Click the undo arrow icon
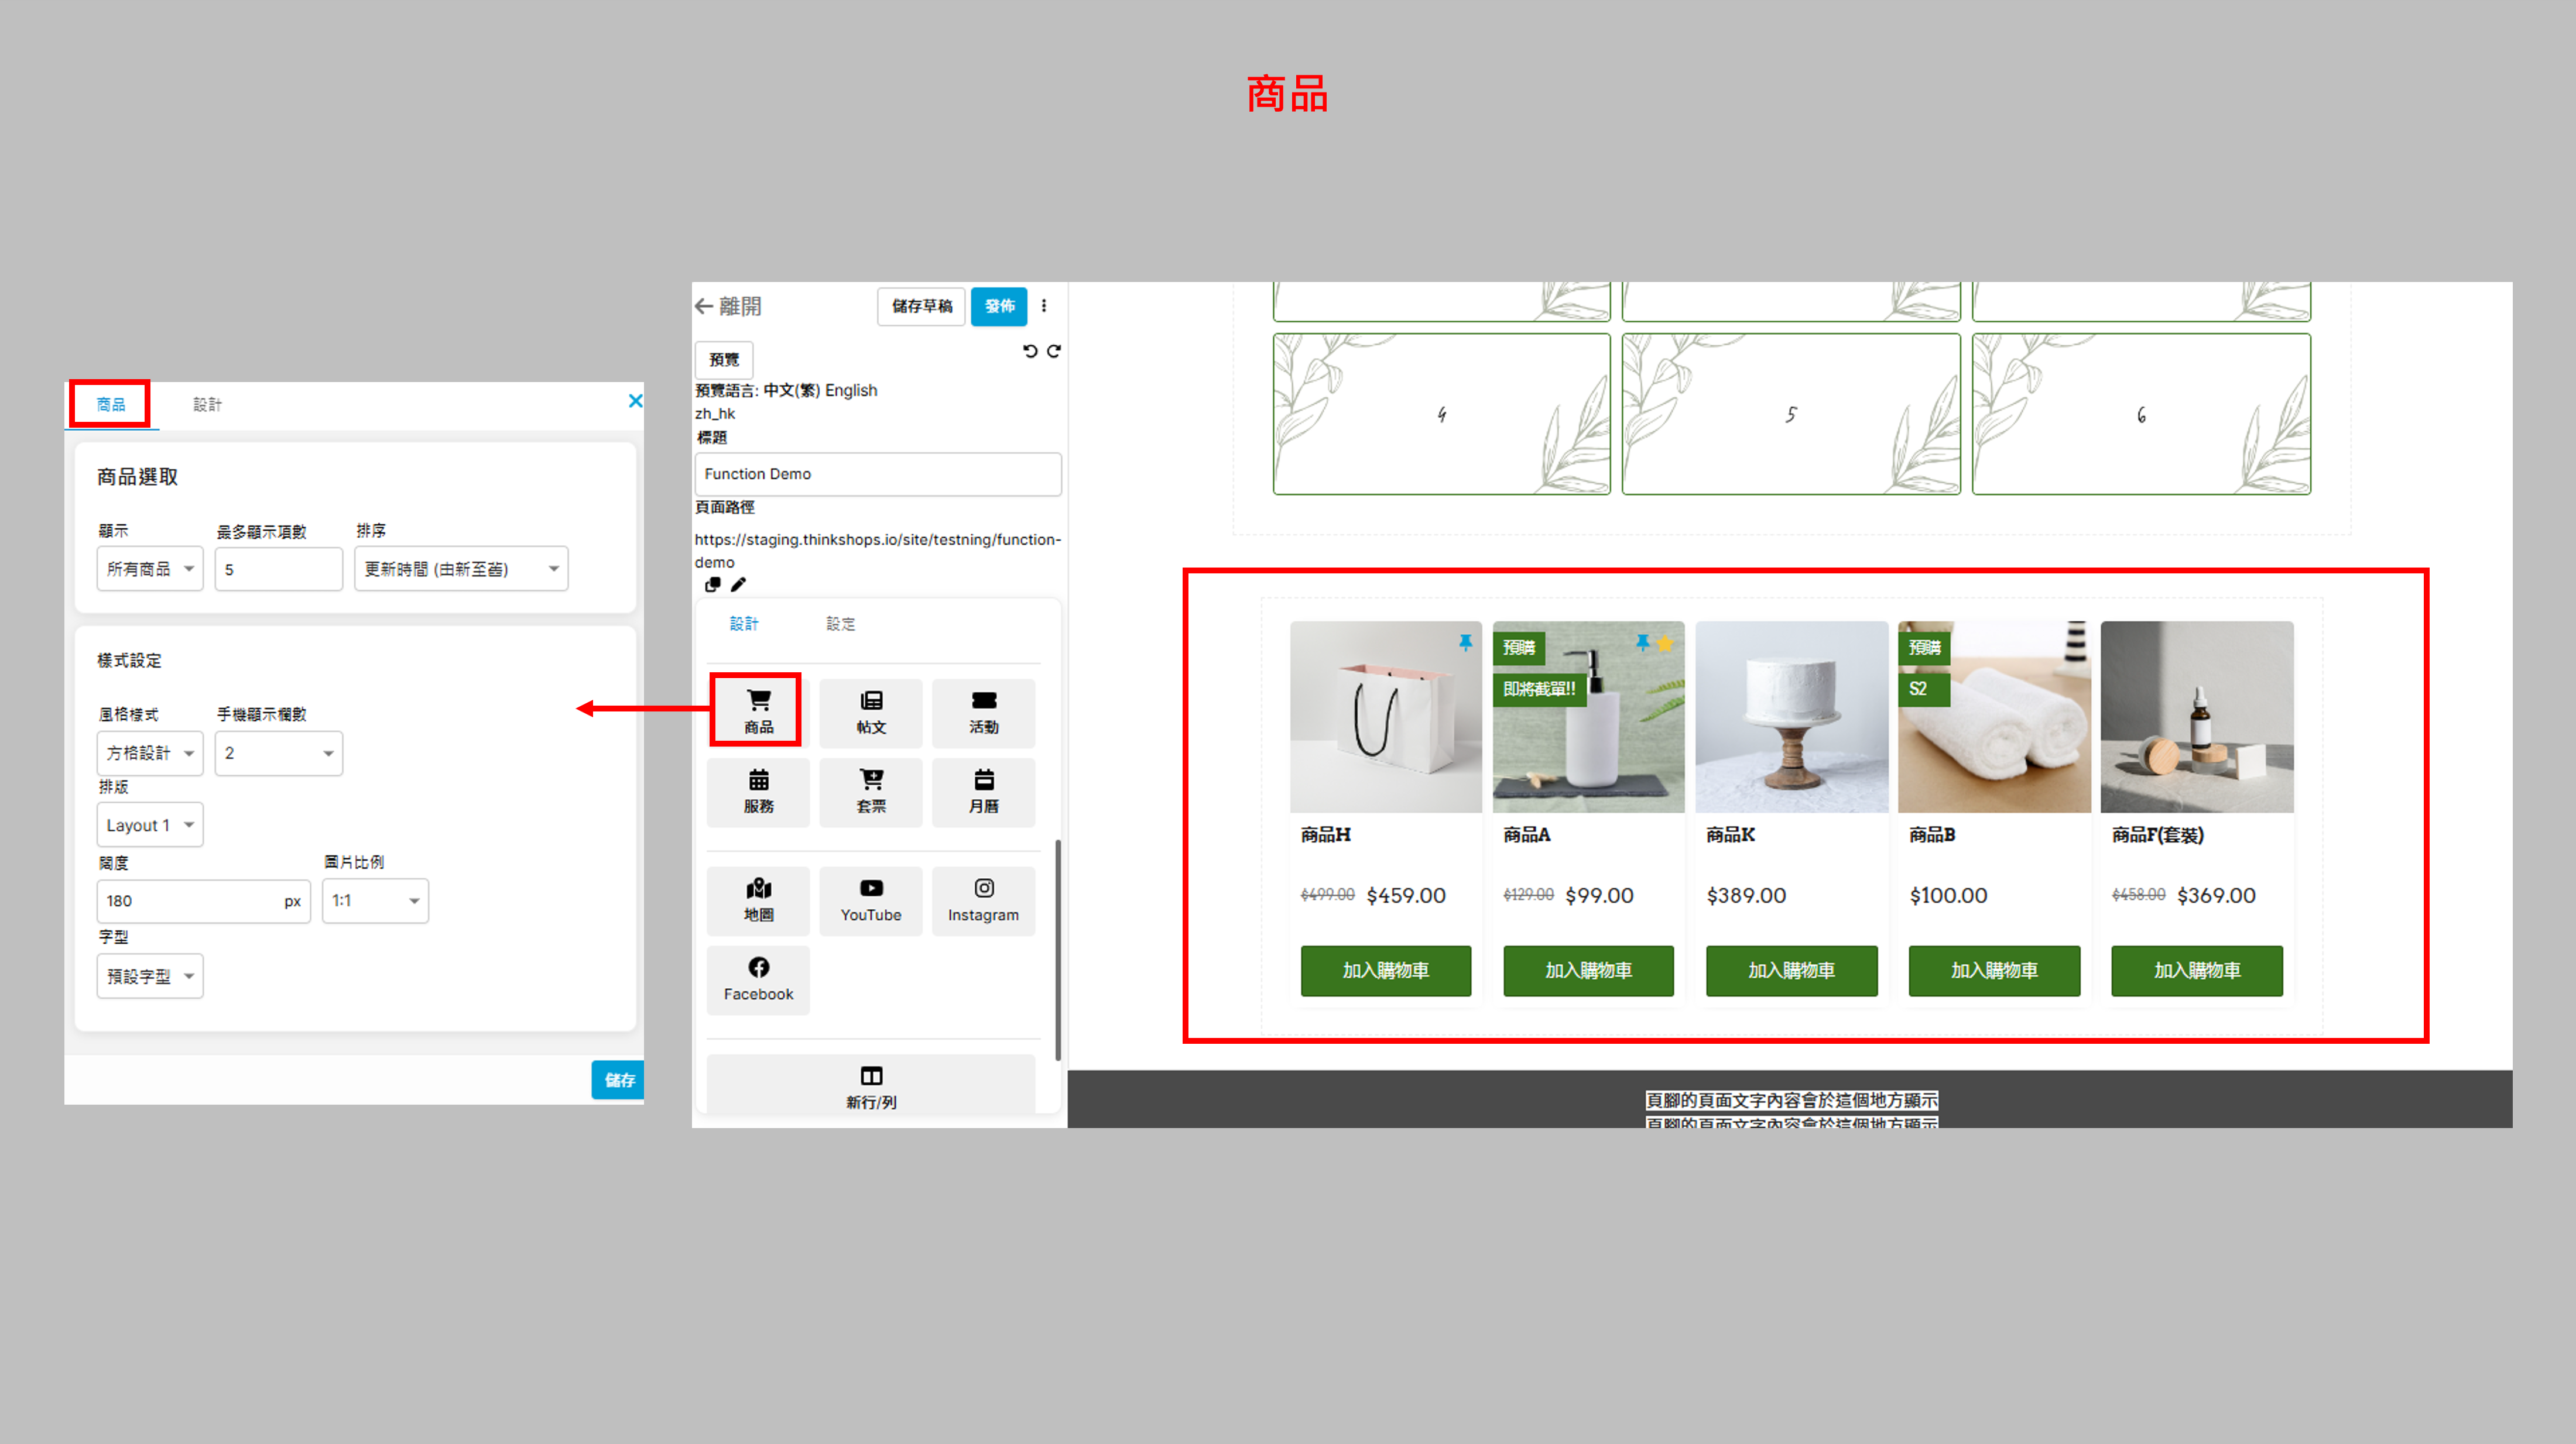The width and height of the screenshot is (2576, 1444). [x=1030, y=350]
